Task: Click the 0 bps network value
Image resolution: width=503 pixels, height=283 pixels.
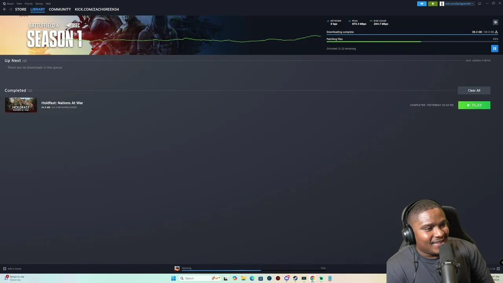Action: coord(334,24)
